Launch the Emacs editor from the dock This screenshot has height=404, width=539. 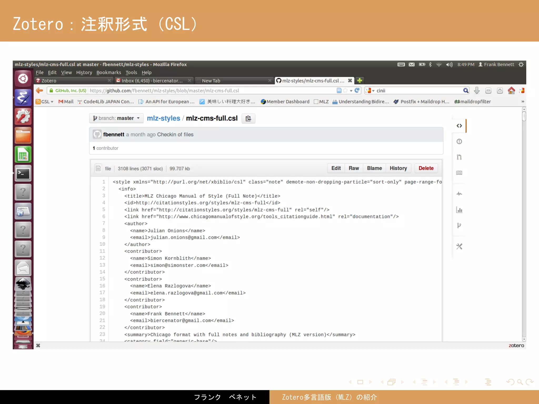tap(23, 98)
